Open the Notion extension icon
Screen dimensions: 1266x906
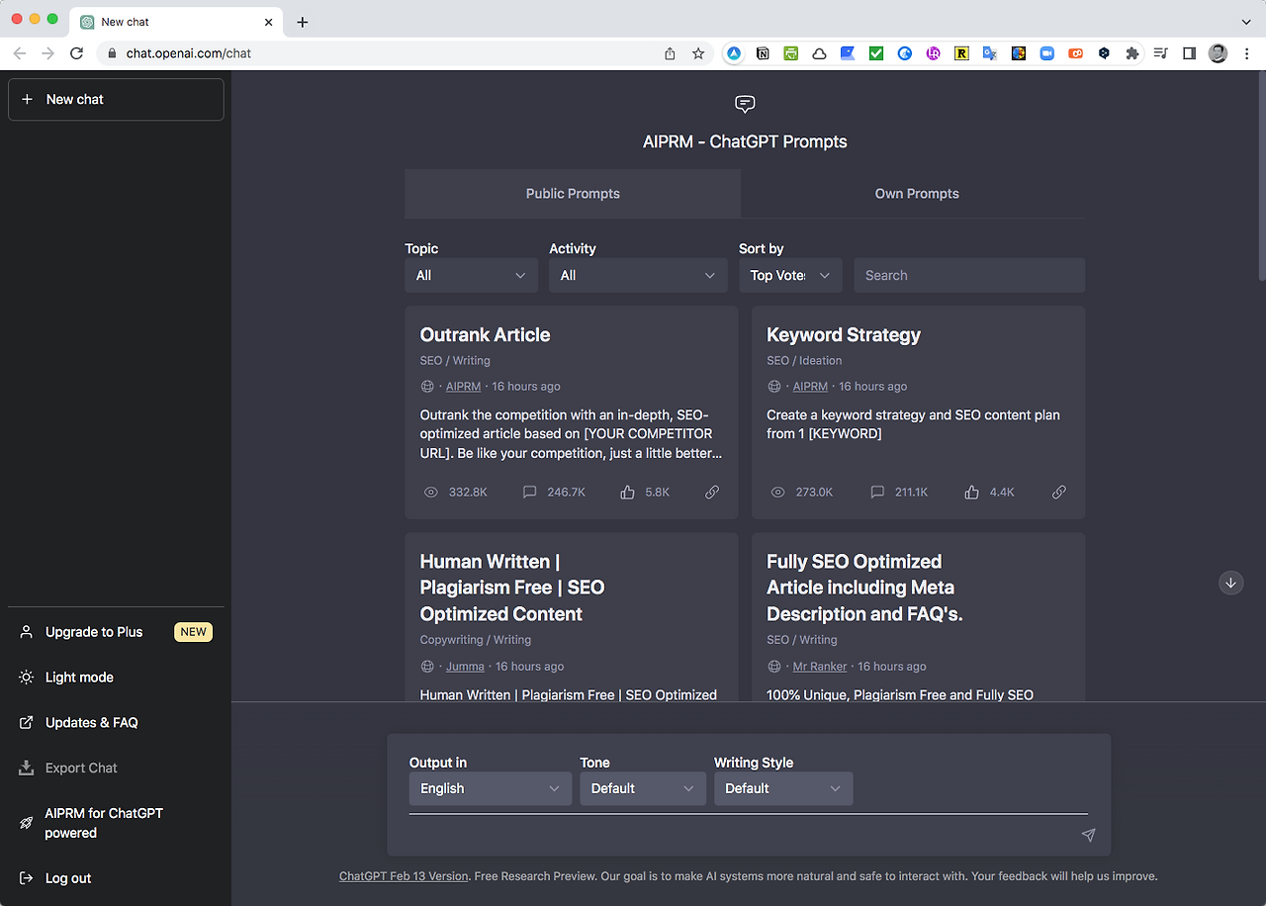763,53
